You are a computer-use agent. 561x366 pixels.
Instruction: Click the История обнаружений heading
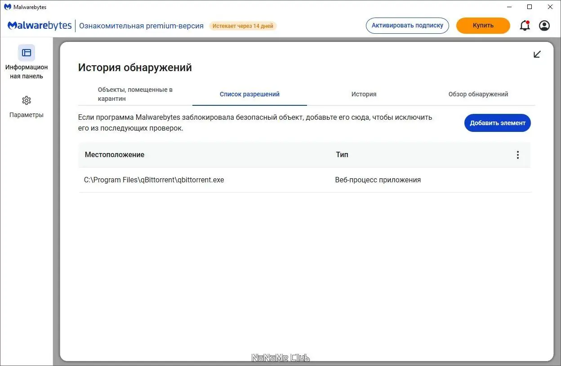(x=135, y=68)
